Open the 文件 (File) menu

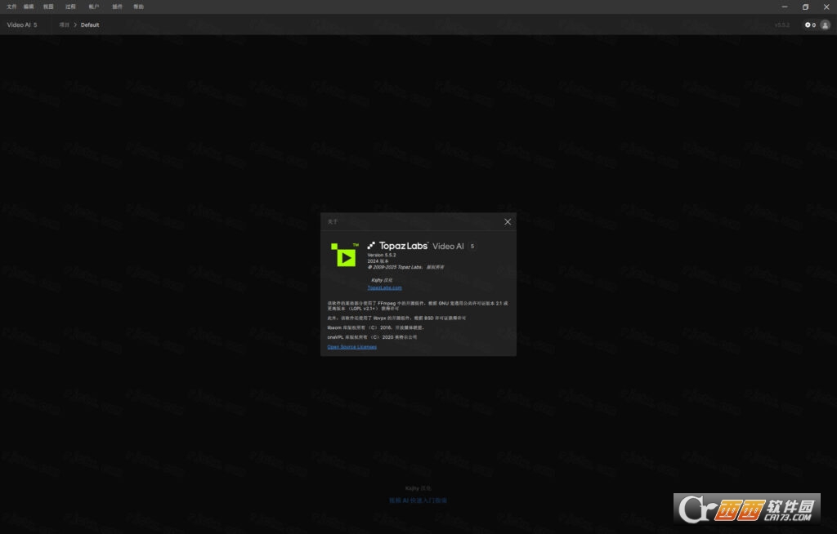(x=11, y=7)
